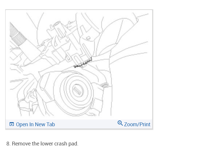
Task: Click the curved panel lines at diagram's right
Action: (129, 51)
